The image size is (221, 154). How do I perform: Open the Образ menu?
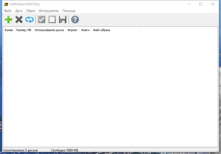(31, 11)
